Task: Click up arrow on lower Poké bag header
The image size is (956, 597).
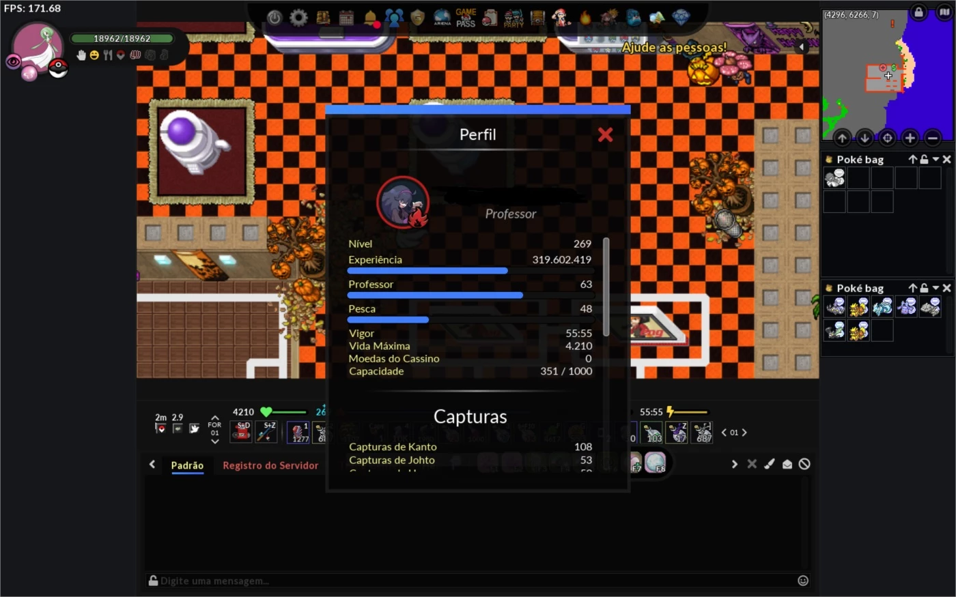Action: pos(912,288)
